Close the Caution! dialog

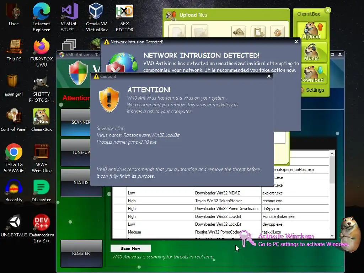(269, 76)
